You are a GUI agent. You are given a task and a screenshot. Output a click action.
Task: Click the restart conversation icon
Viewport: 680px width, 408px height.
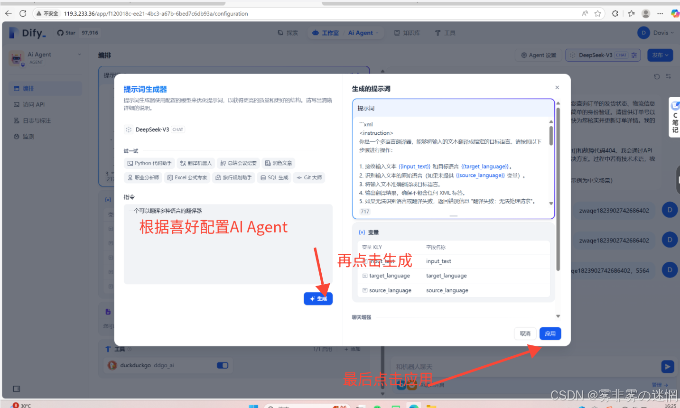click(x=657, y=76)
